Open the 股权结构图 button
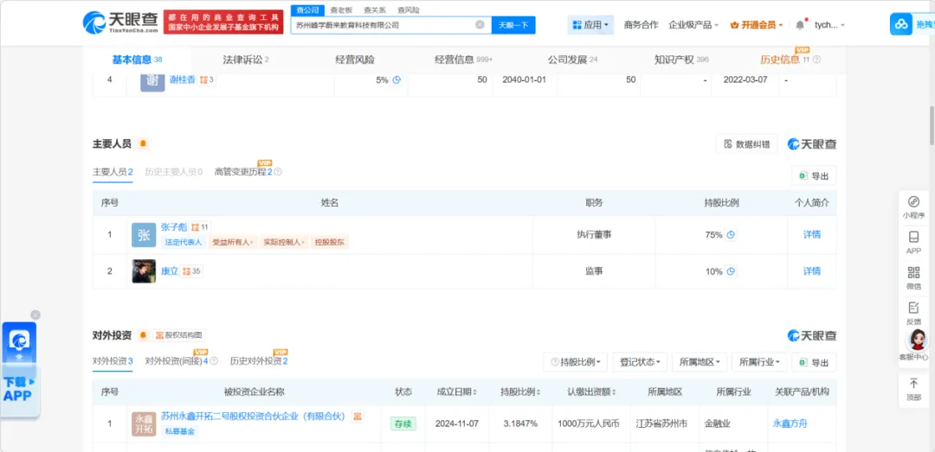The image size is (935, 452). click(x=179, y=335)
